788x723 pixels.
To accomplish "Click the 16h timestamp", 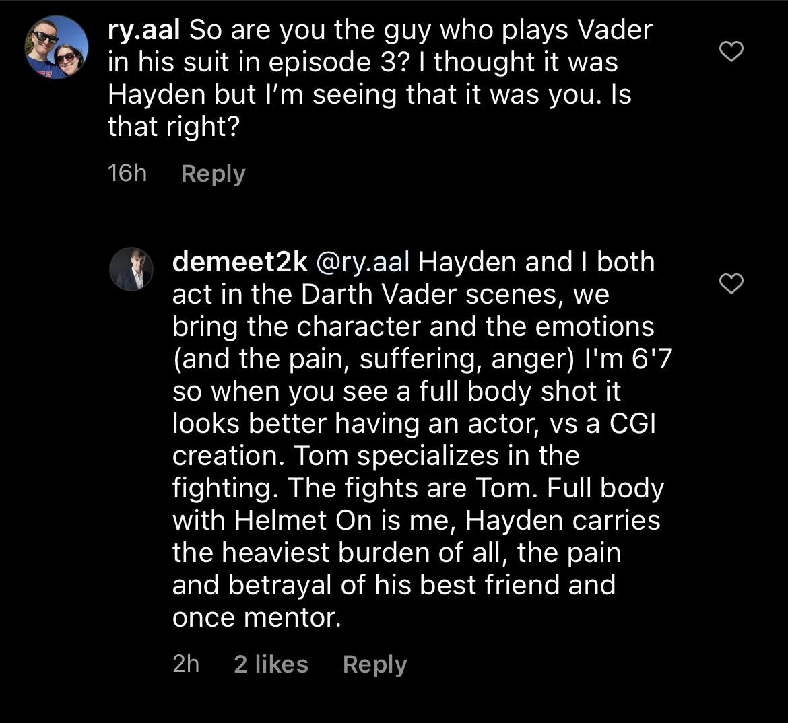I will 127,173.
